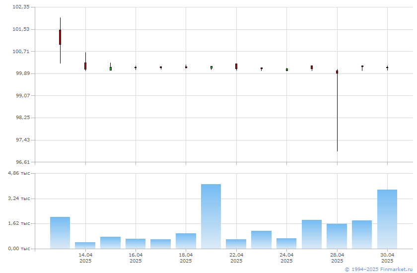The width and height of the screenshot is (417, 273).
Task: Click the 101,53 price axis label
Action: (x=21, y=29)
